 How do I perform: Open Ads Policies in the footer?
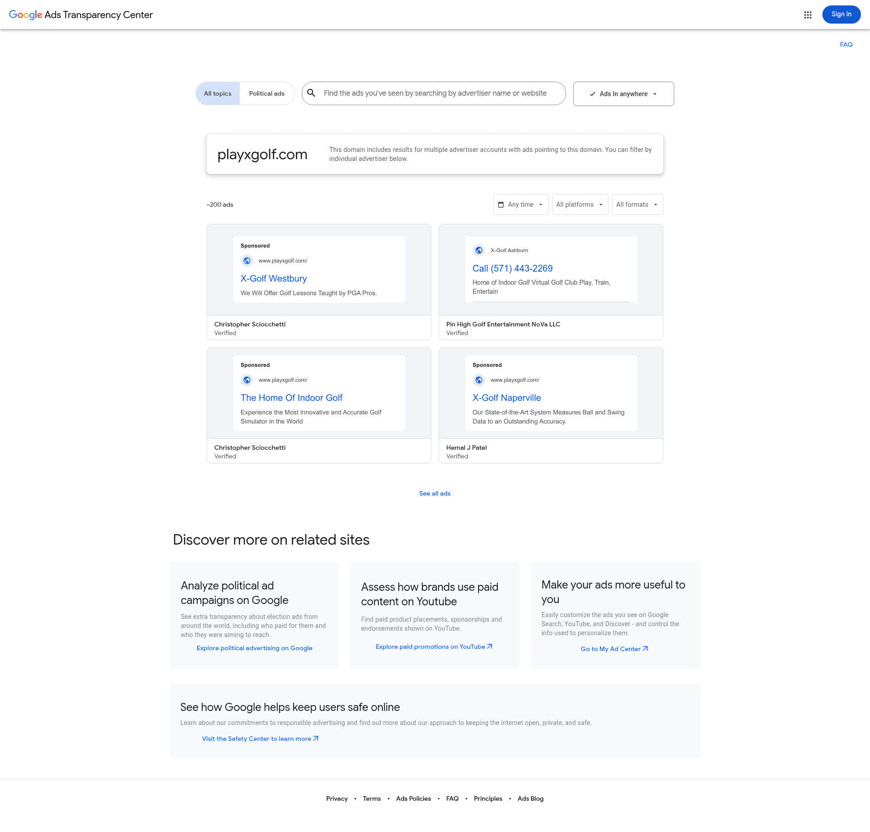point(413,798)
